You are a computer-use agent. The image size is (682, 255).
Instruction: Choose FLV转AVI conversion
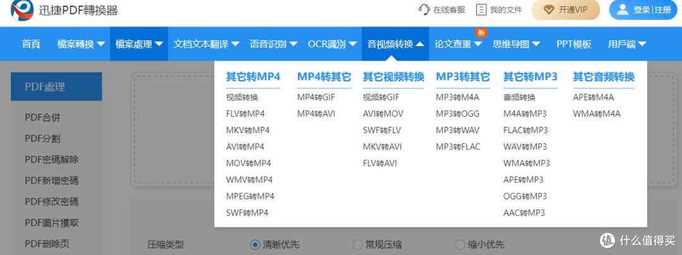tap(380, 163)
